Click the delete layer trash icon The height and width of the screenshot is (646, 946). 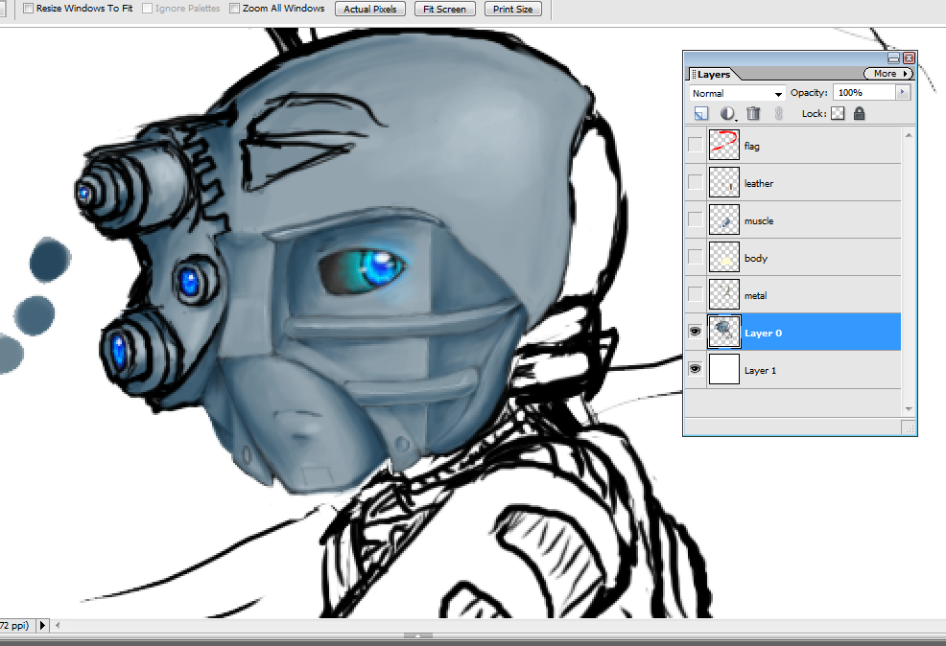[754, 113]
